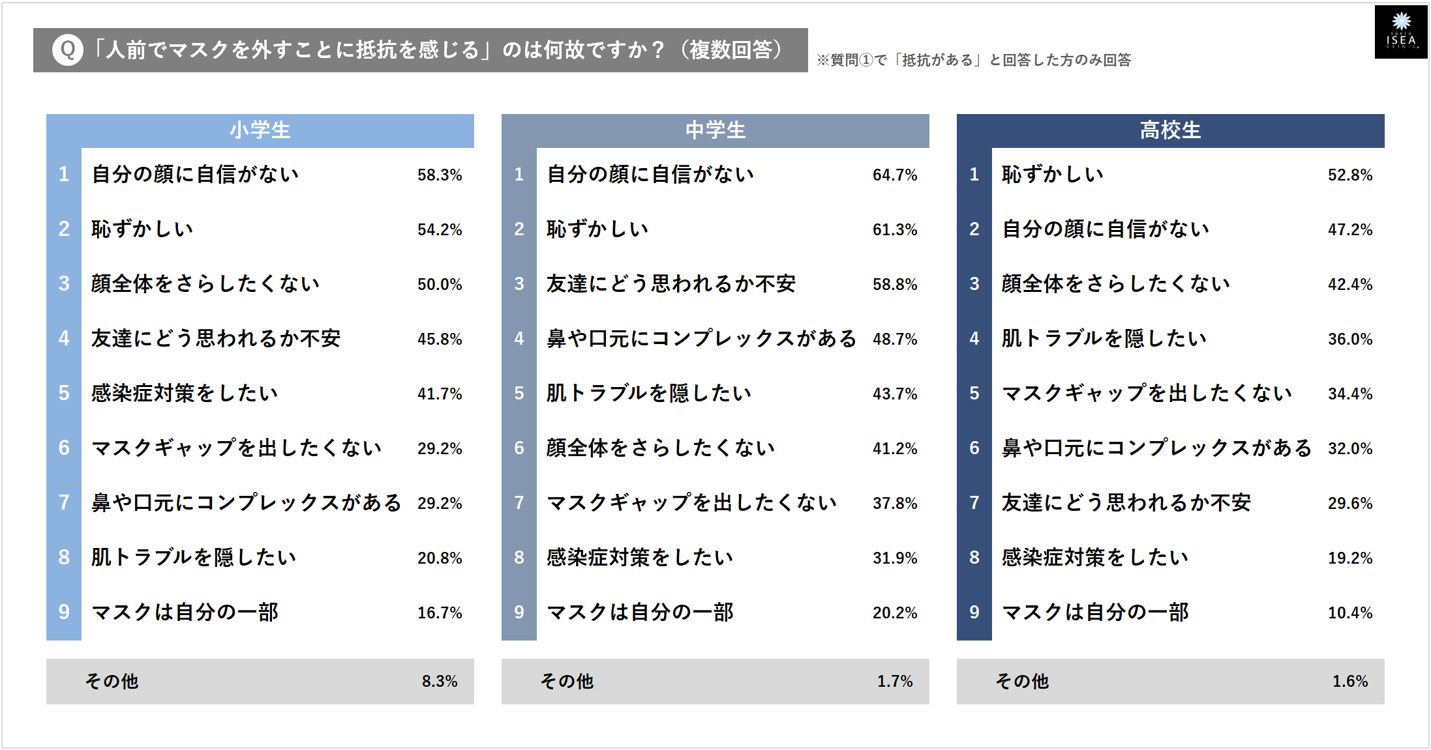Click the footnote about 質問① respondents
The height and width of the screenshot is (750, 1431).
(x=974, y=60)
